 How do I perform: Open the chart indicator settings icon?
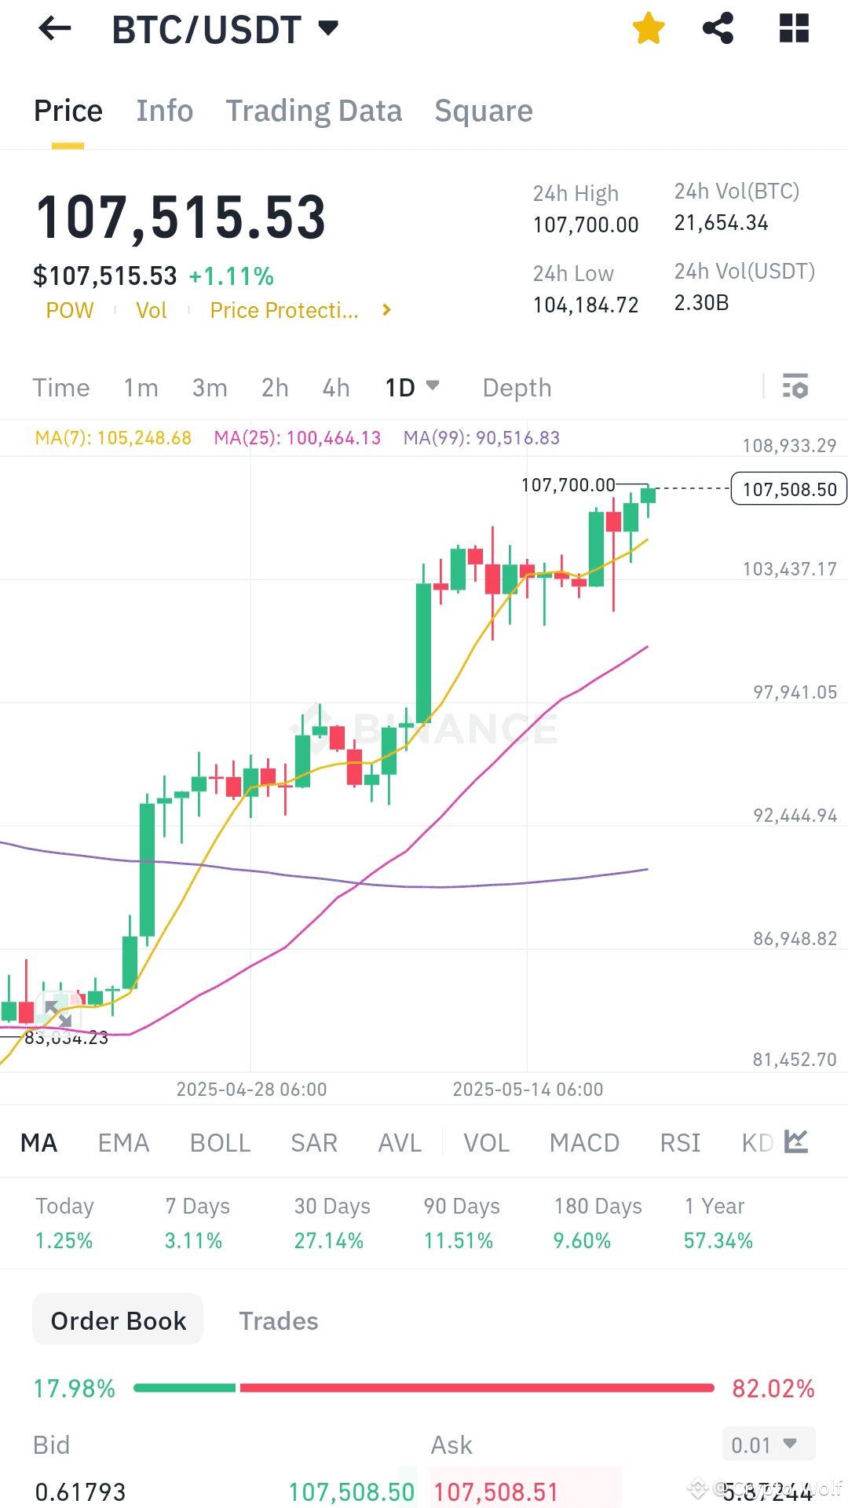(795, 387)
